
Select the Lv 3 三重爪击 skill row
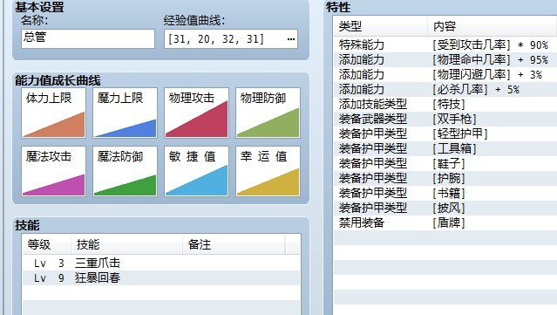click(x=161, y=264)
